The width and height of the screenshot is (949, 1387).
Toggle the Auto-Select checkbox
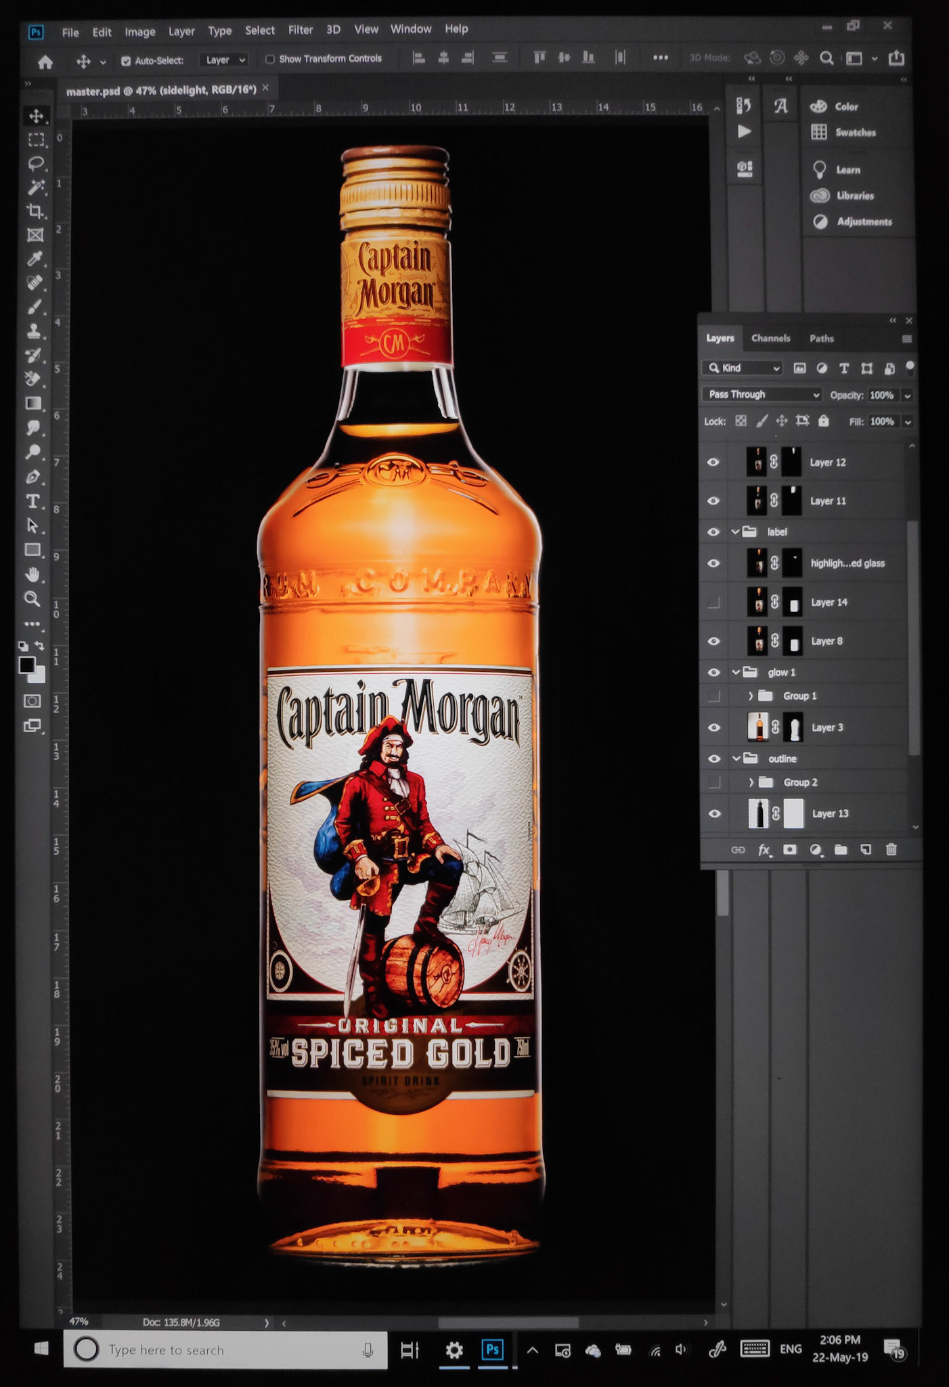[x=126, y=61]
